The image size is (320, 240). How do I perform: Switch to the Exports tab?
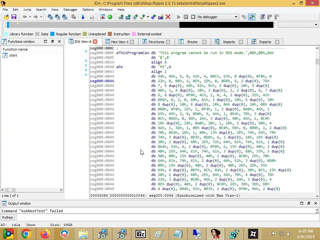tap(265, 42)
